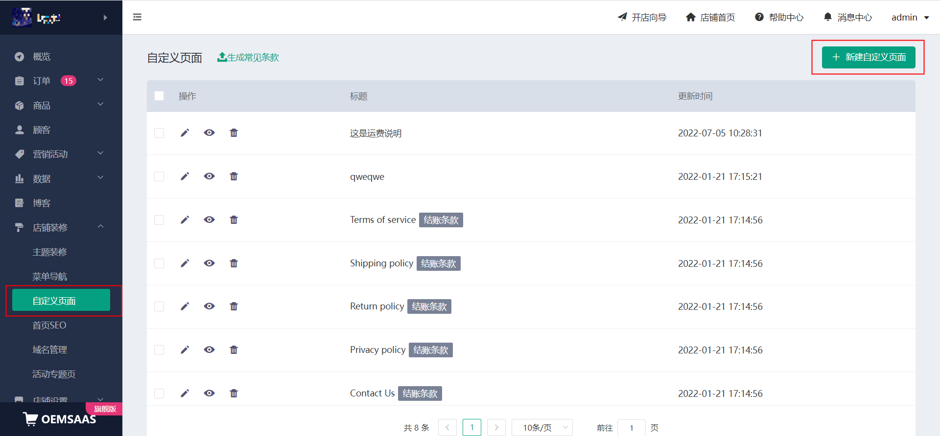Check the select-all checkbox in table header
The image size is (940, 436).
[x=159, y=96]
